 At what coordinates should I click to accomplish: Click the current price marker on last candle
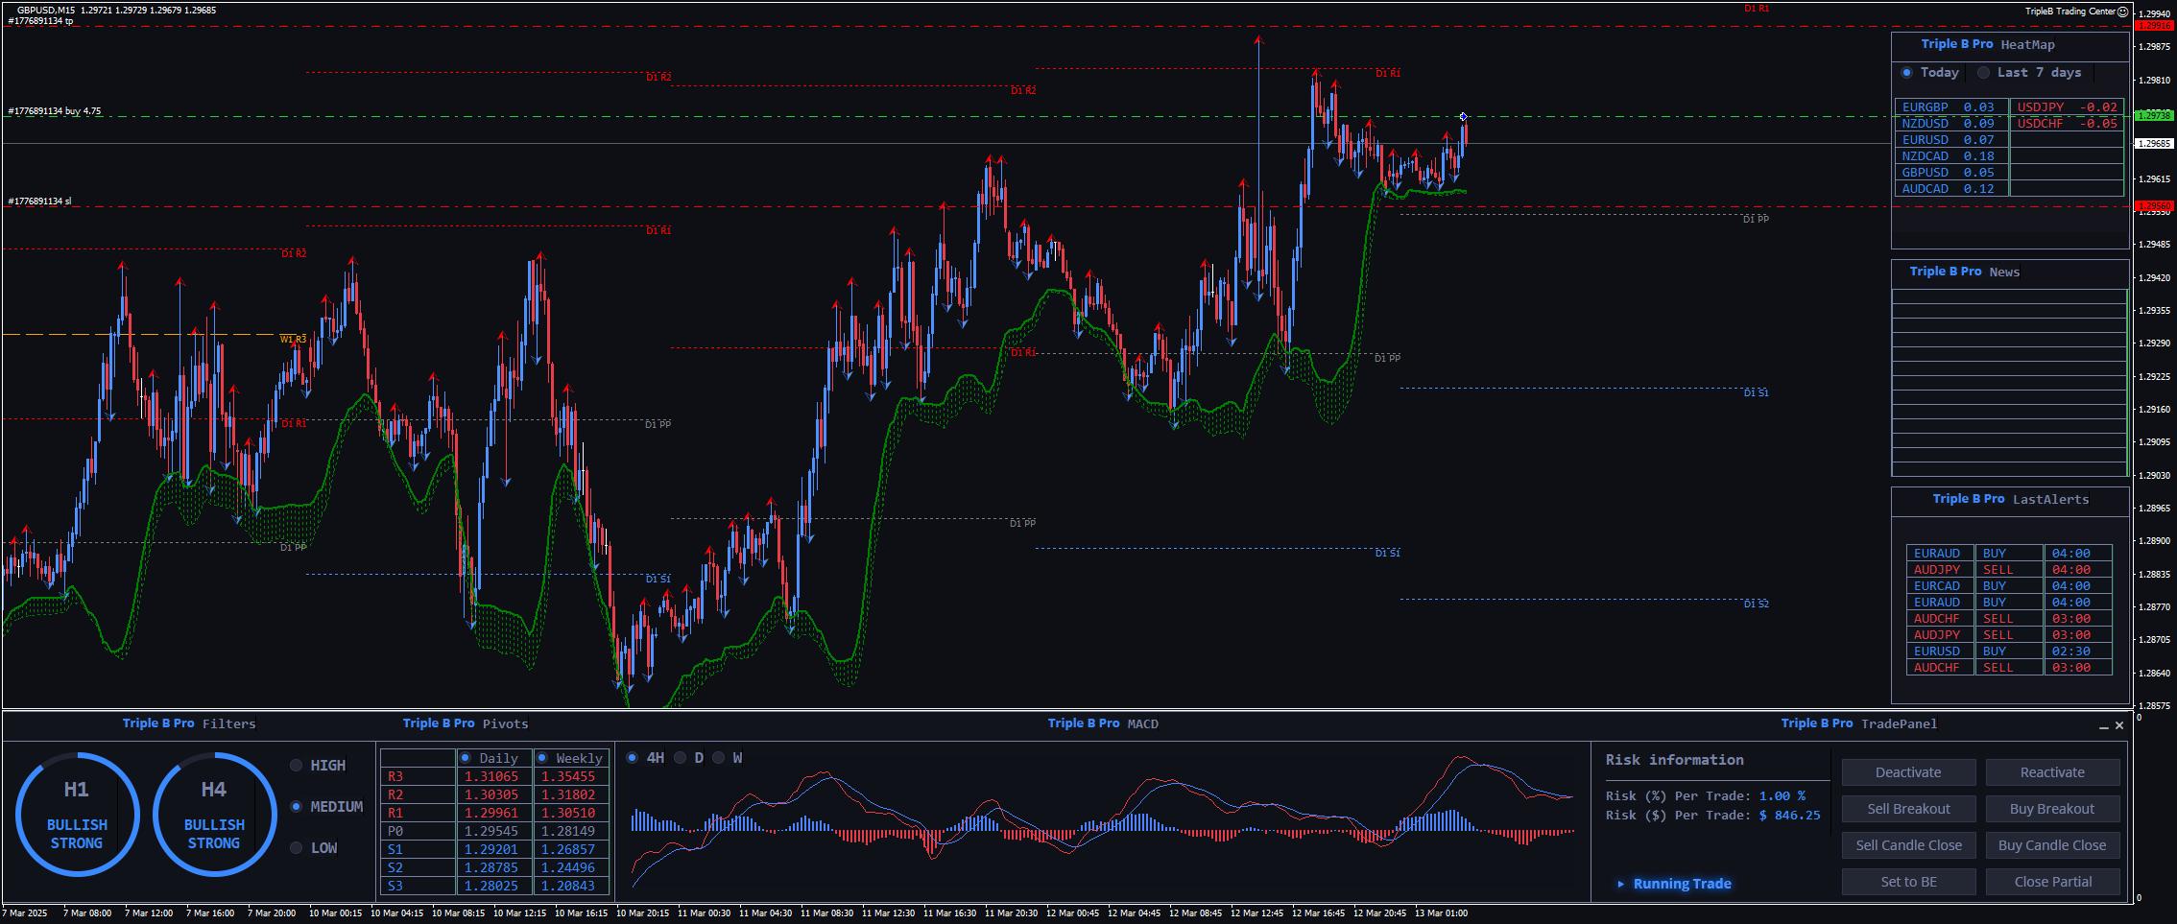click(x=1463, y=117)
